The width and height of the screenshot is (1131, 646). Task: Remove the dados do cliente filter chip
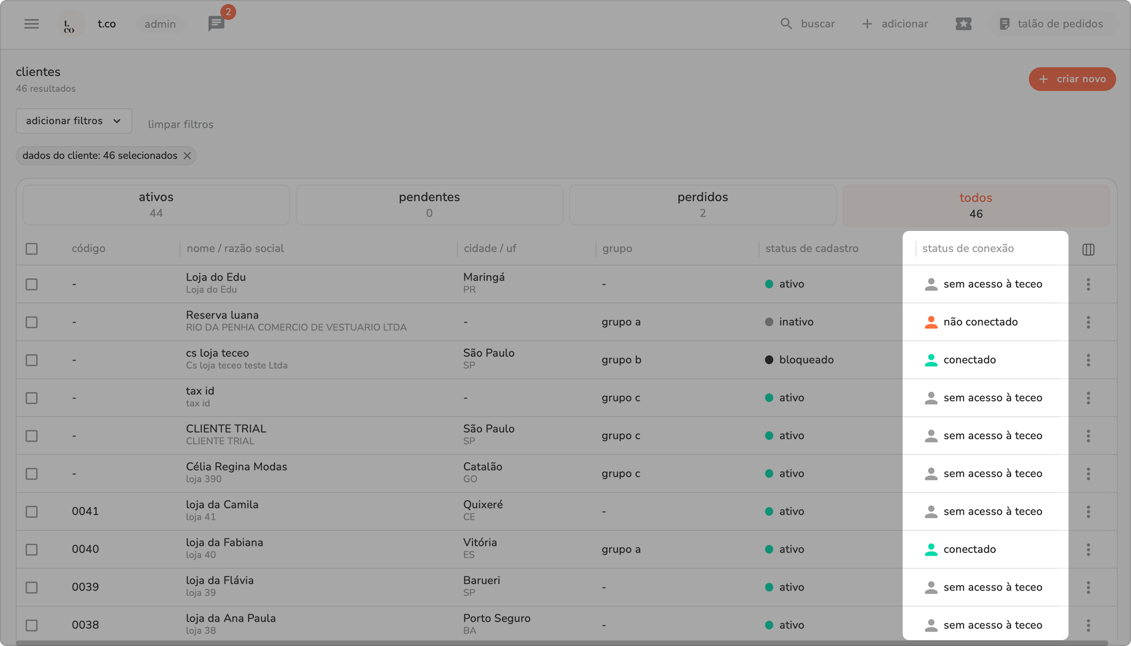pyautogui.click(x=187, y=156)
